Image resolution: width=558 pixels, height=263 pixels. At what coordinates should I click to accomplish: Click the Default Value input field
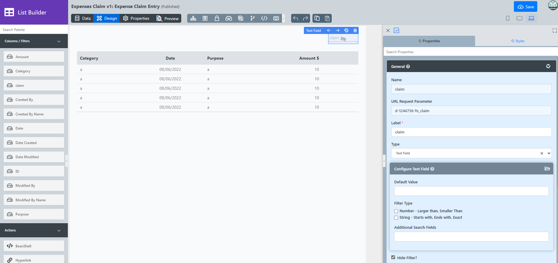[x=471, y=191]
